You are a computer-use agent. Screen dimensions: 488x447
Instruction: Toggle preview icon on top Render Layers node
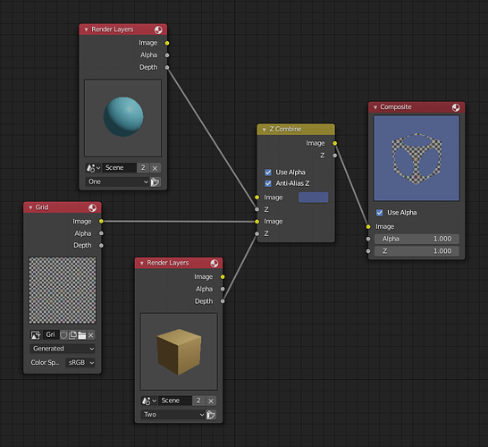pos(158,30)
